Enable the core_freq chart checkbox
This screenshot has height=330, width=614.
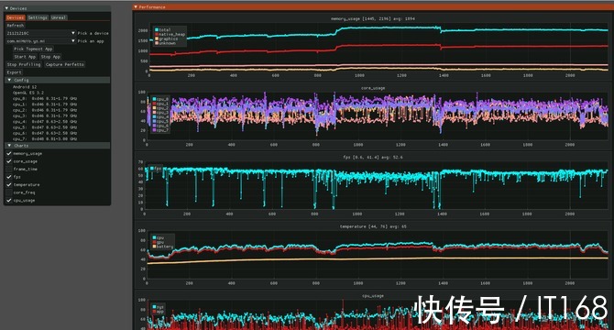click(9, 192)
